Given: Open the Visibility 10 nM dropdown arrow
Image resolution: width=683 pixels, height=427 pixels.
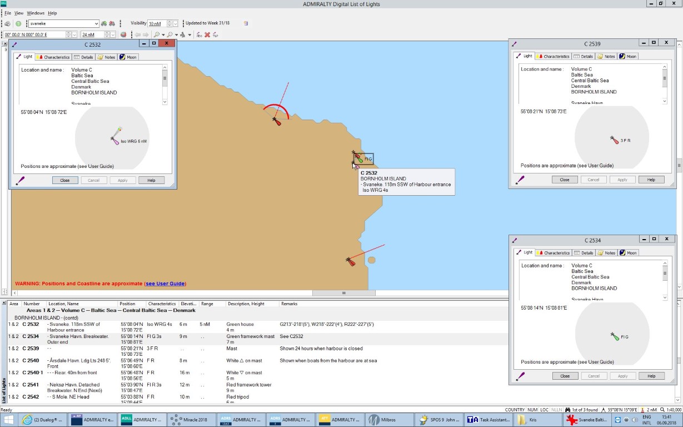Looking at the screenshot, I should click(176, 23).
